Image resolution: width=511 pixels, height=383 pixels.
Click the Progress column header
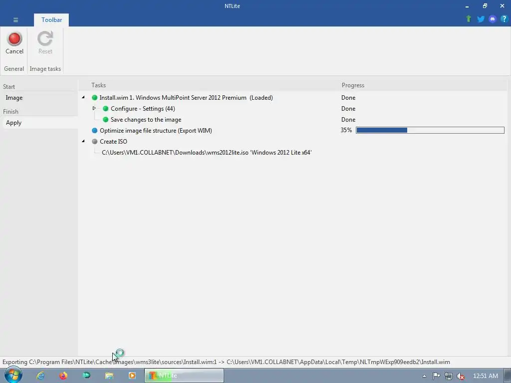(353, 85)
